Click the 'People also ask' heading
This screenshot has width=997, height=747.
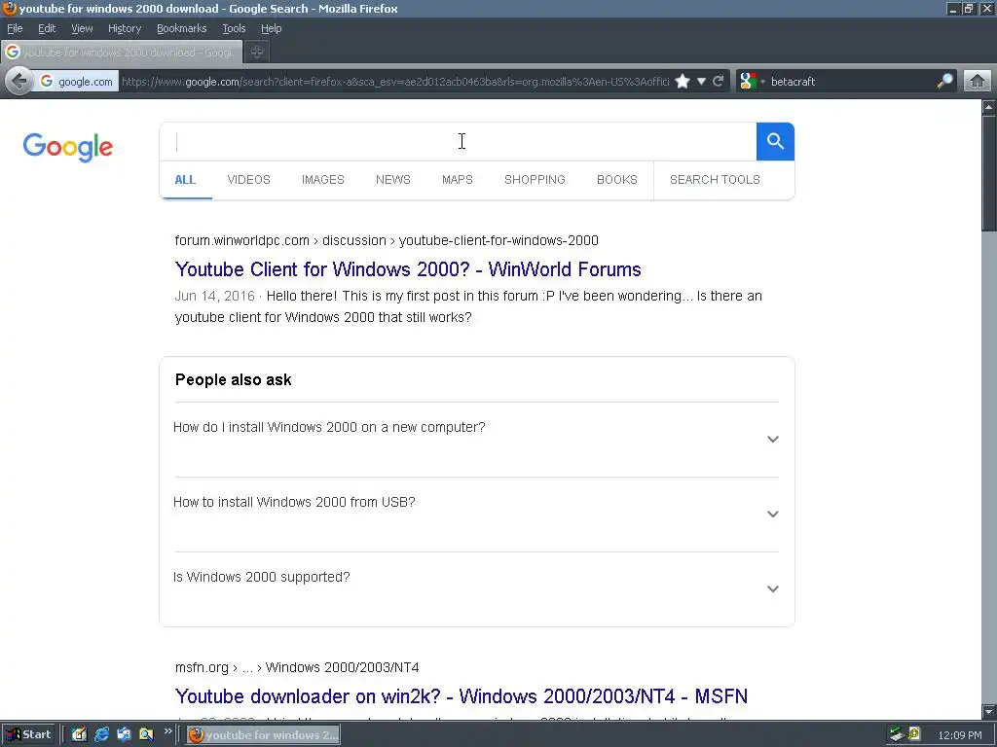pyautogui.click(x=234, y=380)
